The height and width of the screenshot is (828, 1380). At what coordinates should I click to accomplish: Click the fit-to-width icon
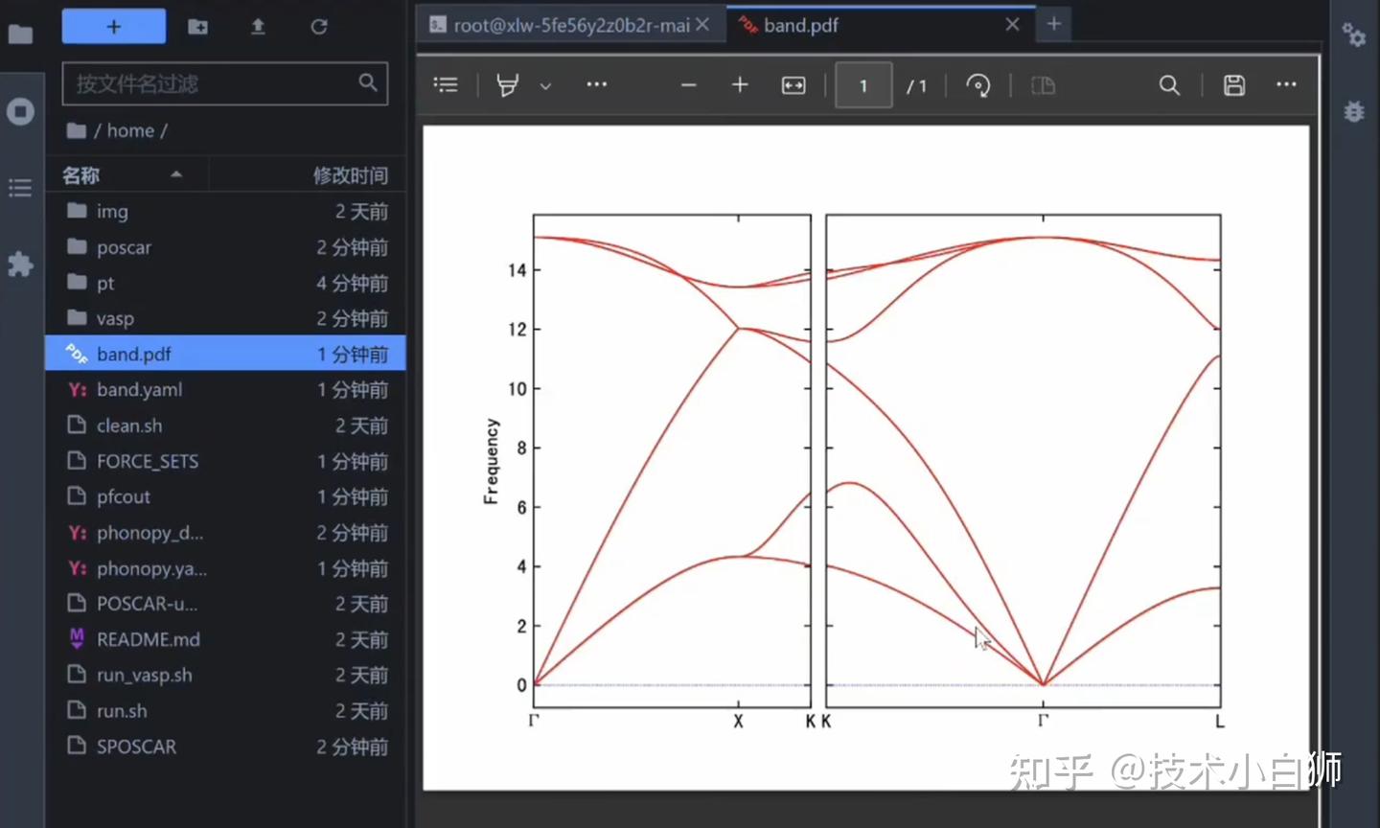click(x=793, y=84)
